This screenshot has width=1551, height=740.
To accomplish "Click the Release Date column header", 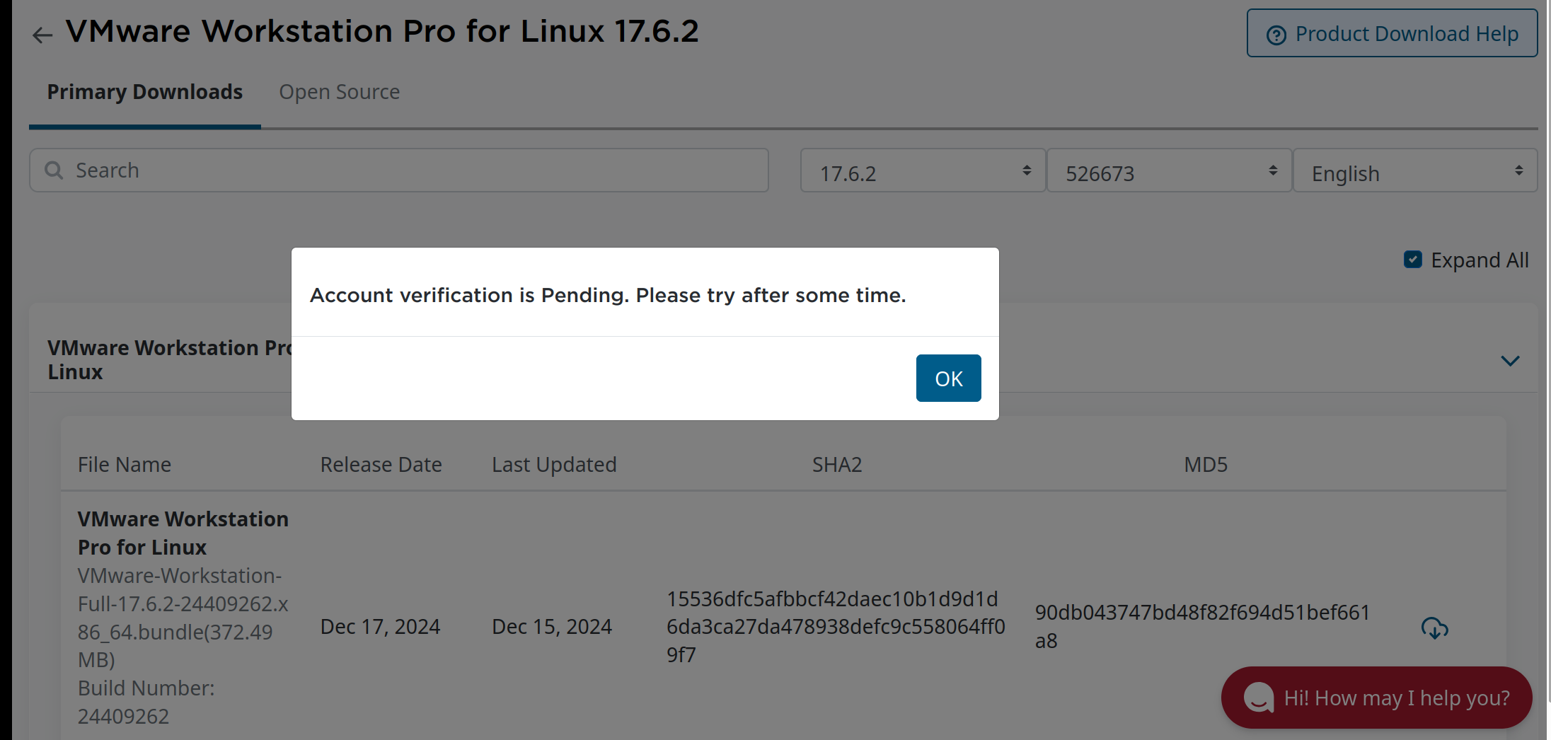I will coord(381,465).
